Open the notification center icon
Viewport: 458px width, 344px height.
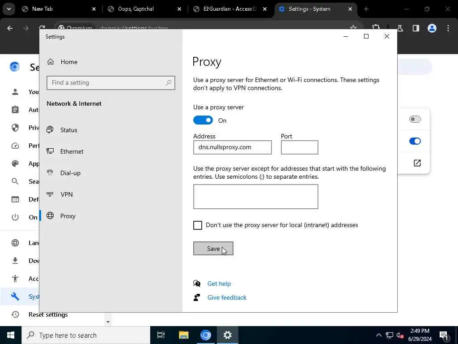click(444, 335)
